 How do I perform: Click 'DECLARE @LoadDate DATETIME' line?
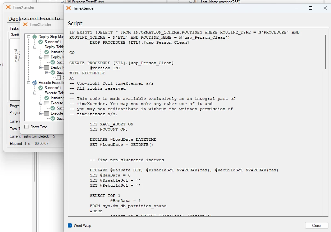point(123,139)
